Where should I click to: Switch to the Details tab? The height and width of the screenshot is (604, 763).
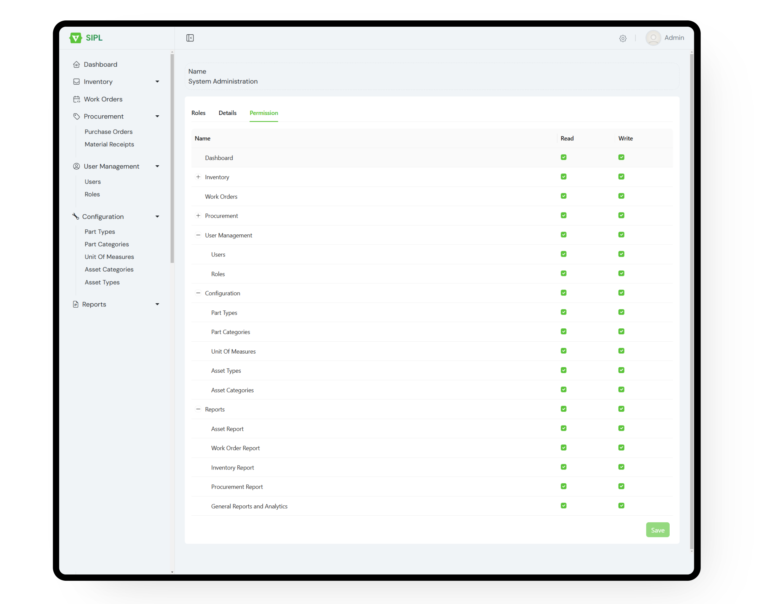(x=227, y=113)
